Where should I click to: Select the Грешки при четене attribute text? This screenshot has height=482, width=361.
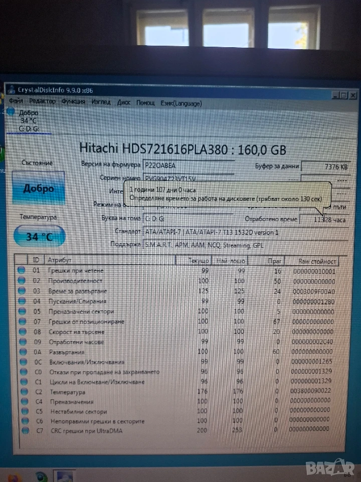pyautogui.click(x=76, y=271)
